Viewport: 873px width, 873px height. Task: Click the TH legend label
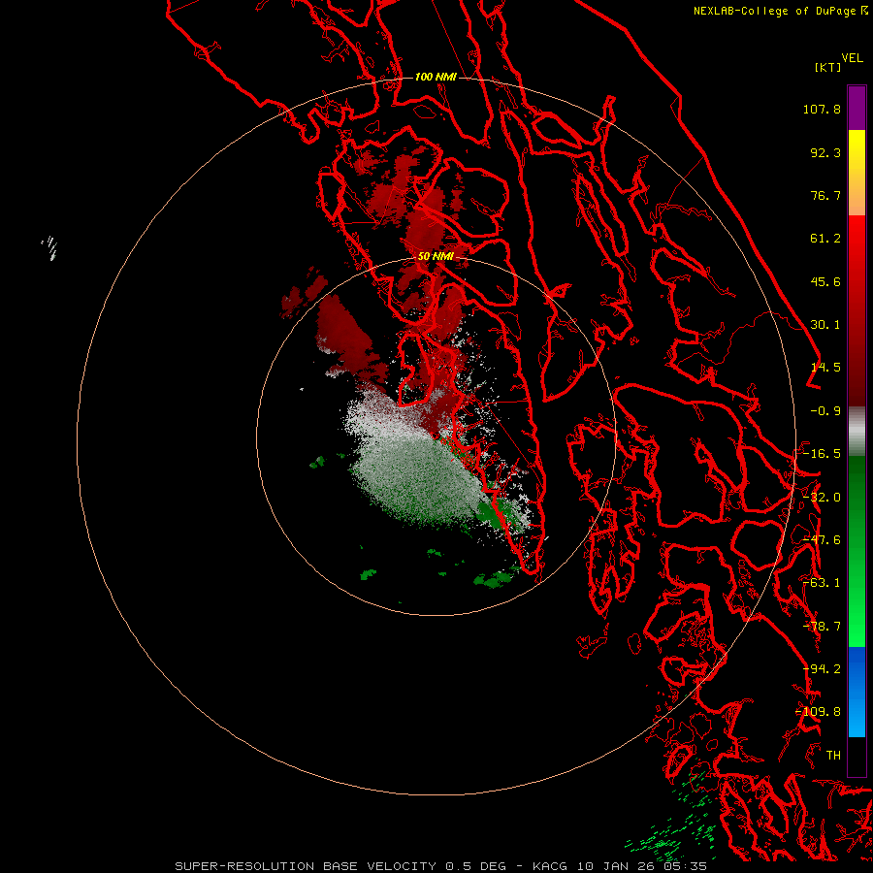tap(833, 756)
